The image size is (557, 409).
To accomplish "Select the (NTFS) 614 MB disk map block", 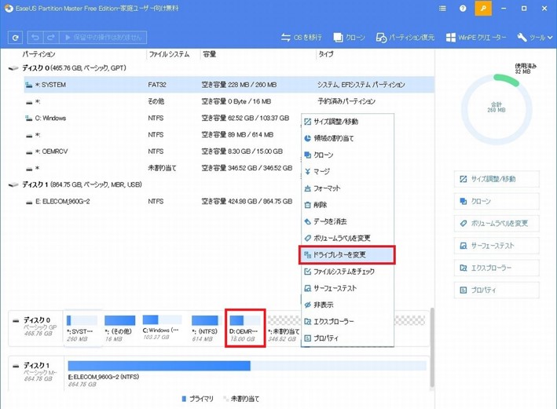I will 204,328.
